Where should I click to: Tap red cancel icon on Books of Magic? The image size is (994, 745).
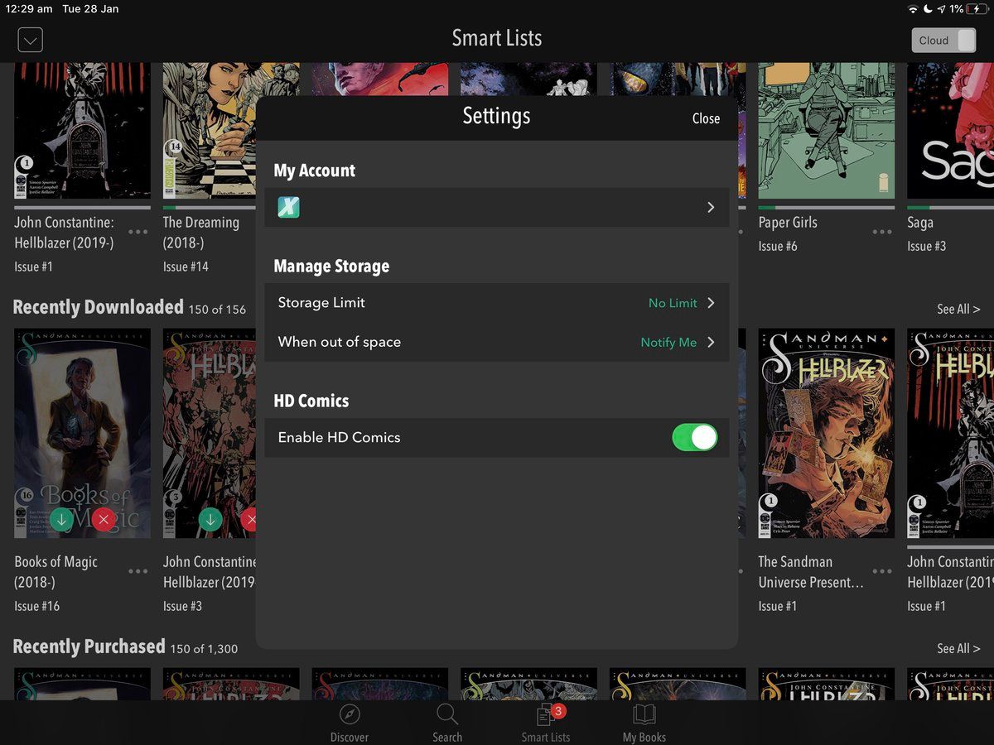[104, 520]
